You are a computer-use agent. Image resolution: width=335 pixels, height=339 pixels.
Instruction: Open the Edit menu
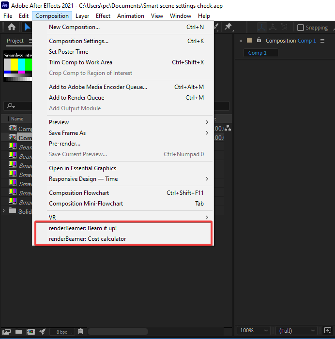24,16
